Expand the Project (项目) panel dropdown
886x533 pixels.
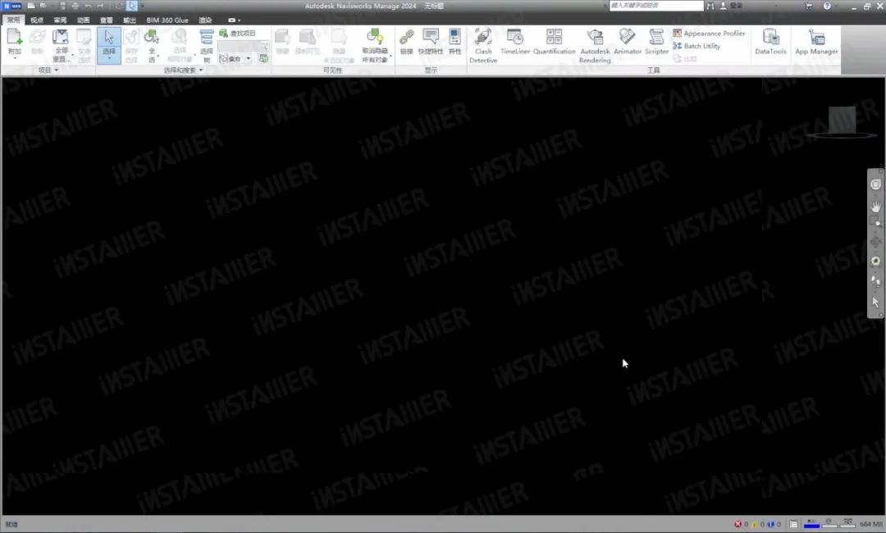(48, 70)
